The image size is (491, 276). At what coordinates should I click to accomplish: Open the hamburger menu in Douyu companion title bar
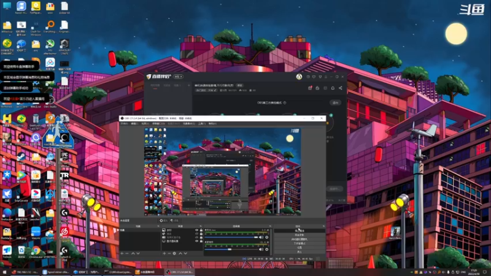[326, 77]
